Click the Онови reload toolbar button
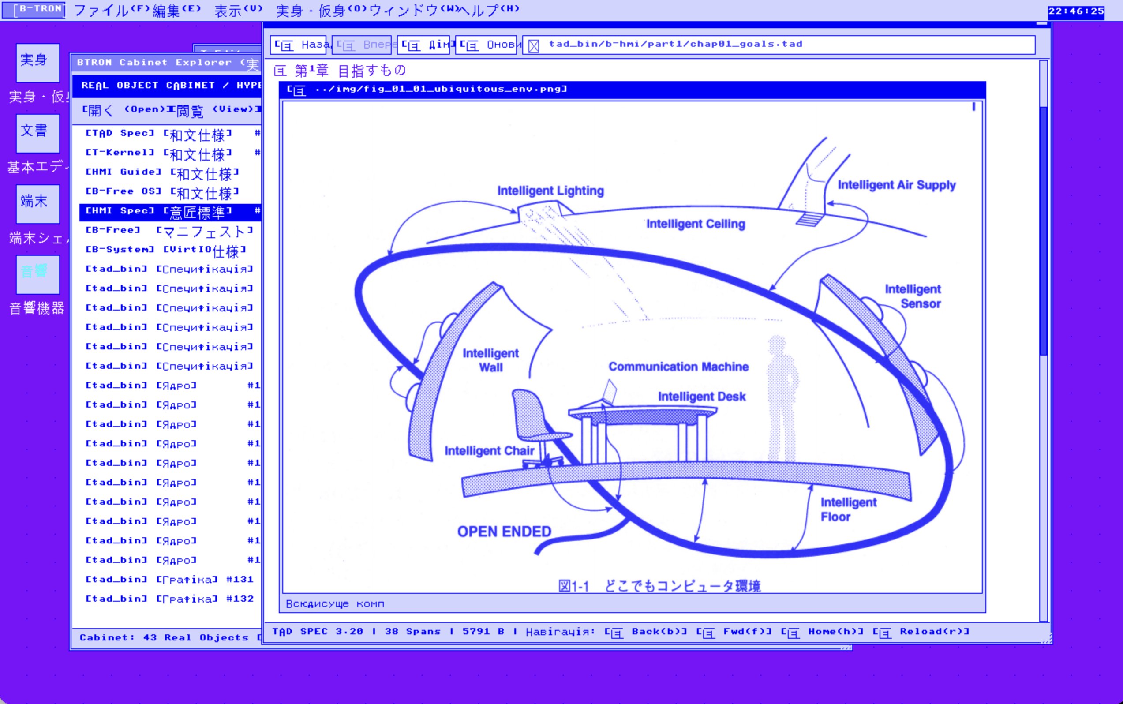This screenshot has width=1123, height=704. coord(486,45)
